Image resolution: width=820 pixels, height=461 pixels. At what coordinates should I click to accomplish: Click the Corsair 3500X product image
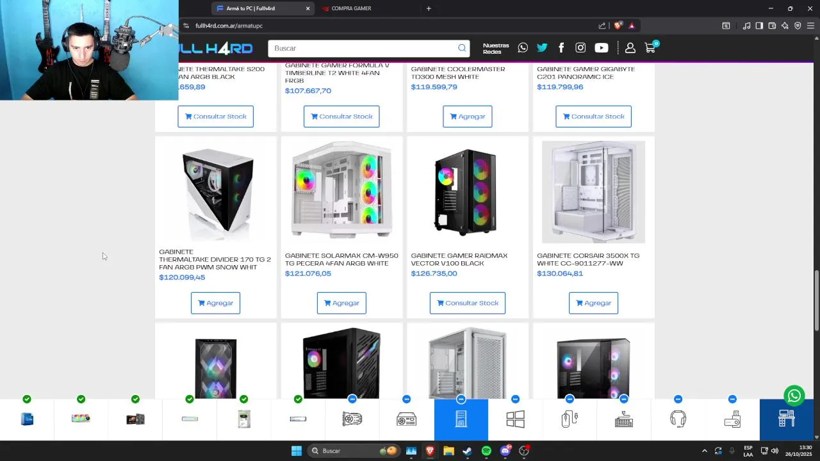click(593, 192)
